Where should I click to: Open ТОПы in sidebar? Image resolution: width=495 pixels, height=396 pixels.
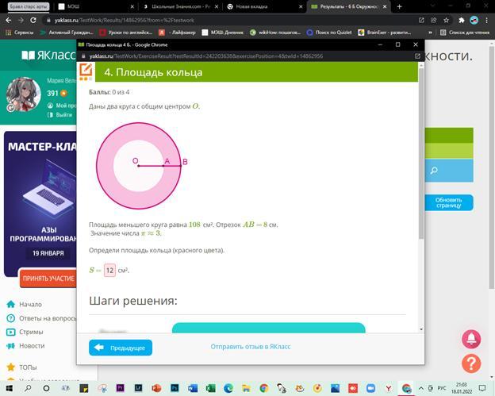pos(21,367)
